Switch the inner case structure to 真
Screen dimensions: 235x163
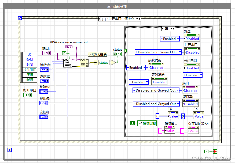(x=168, y=29)
